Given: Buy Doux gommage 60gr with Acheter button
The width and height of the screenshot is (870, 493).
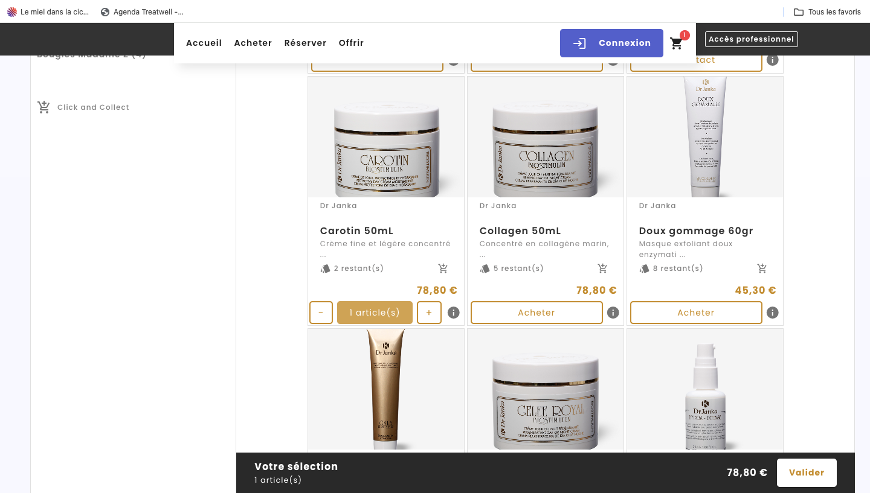Looking at the screenshot, I should coord(696,313).
